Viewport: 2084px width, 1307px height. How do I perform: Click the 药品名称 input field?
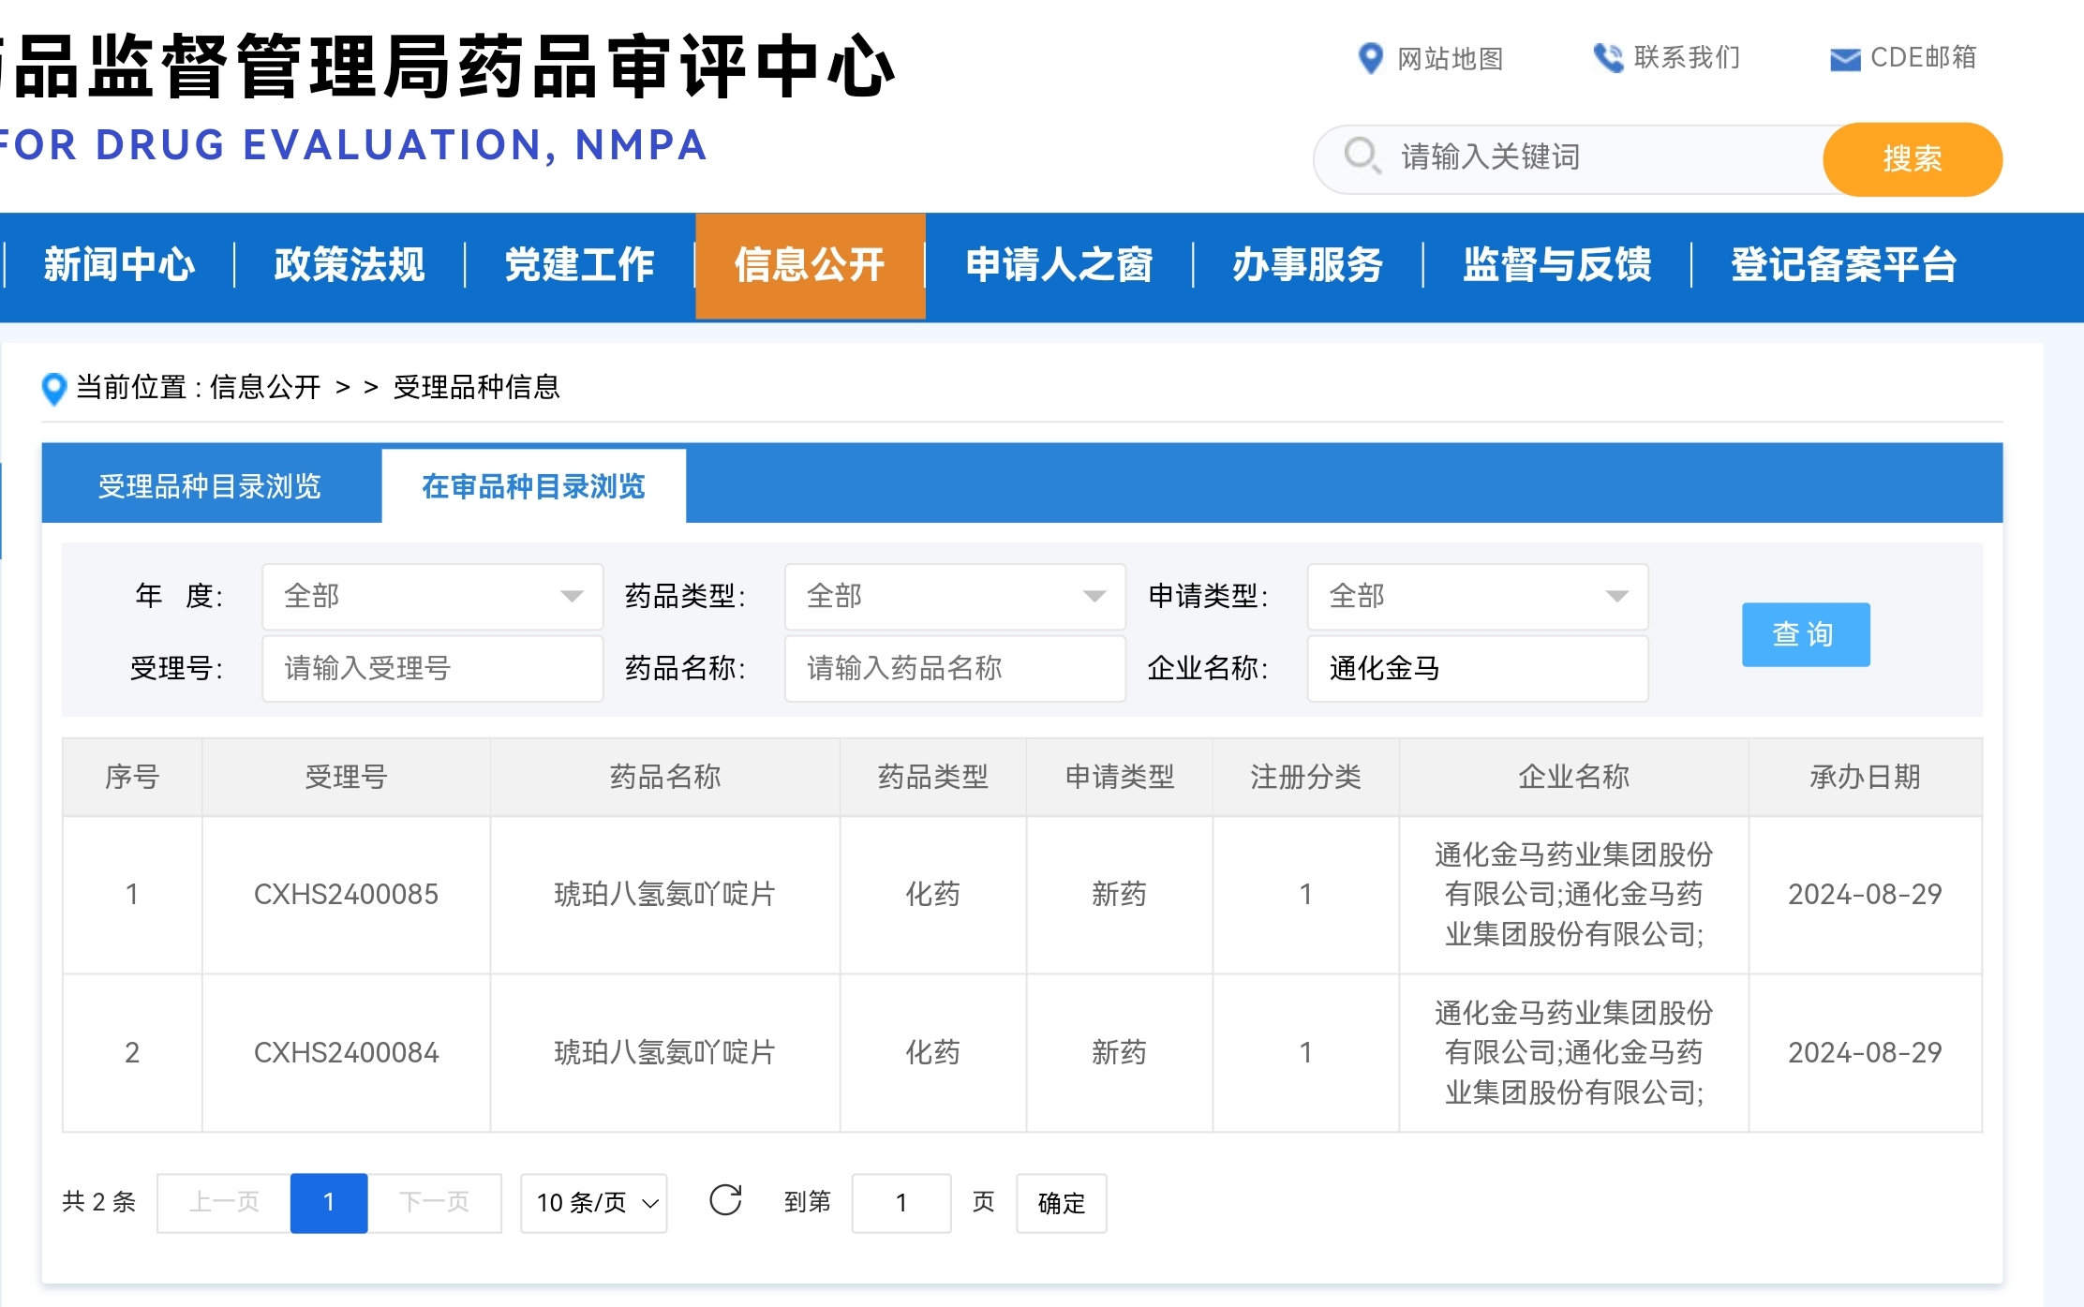tap(954, 668)
